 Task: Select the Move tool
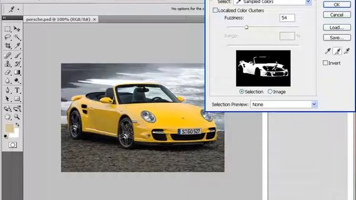click(17, 29)
